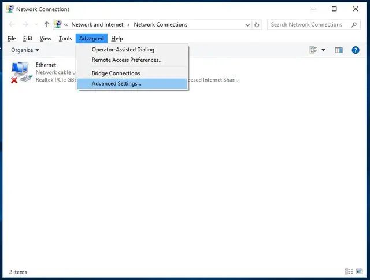Click 'Network and Internet' breadcrumb
The image size is (370, 280).
97,24
